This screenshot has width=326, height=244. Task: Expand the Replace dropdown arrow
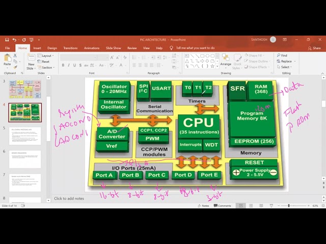[x=295, y=61]
